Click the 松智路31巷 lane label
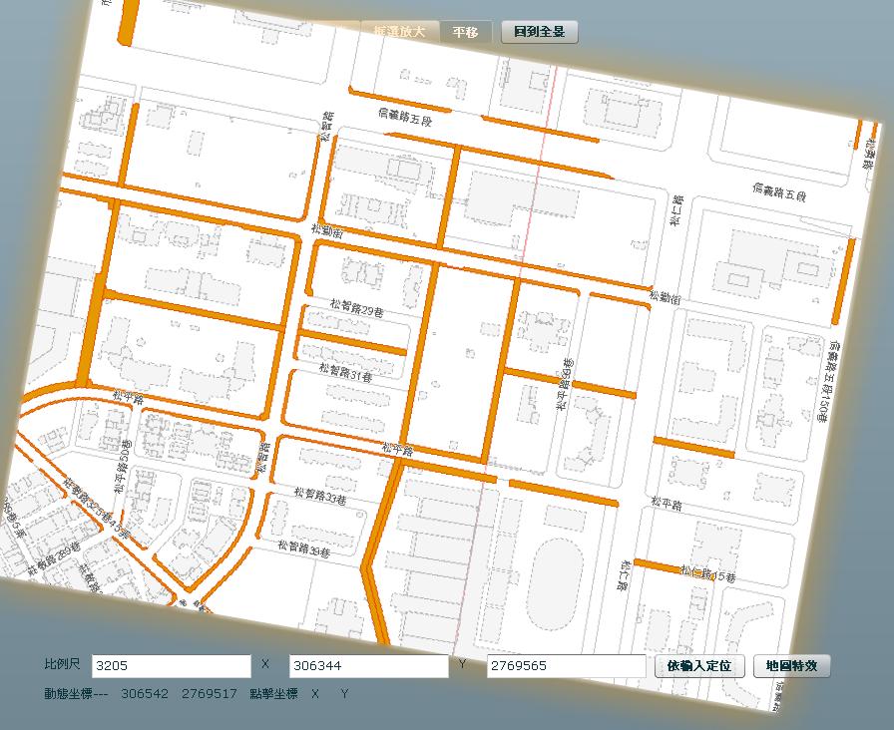The width and height of the screenshot is (894, 730). pos(346,373)
